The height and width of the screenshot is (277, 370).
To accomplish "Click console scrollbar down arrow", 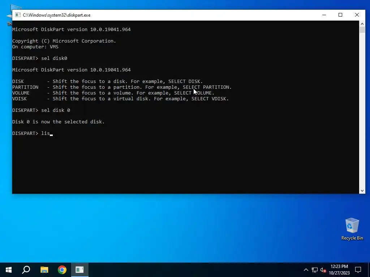I will [x=362, y=191].
